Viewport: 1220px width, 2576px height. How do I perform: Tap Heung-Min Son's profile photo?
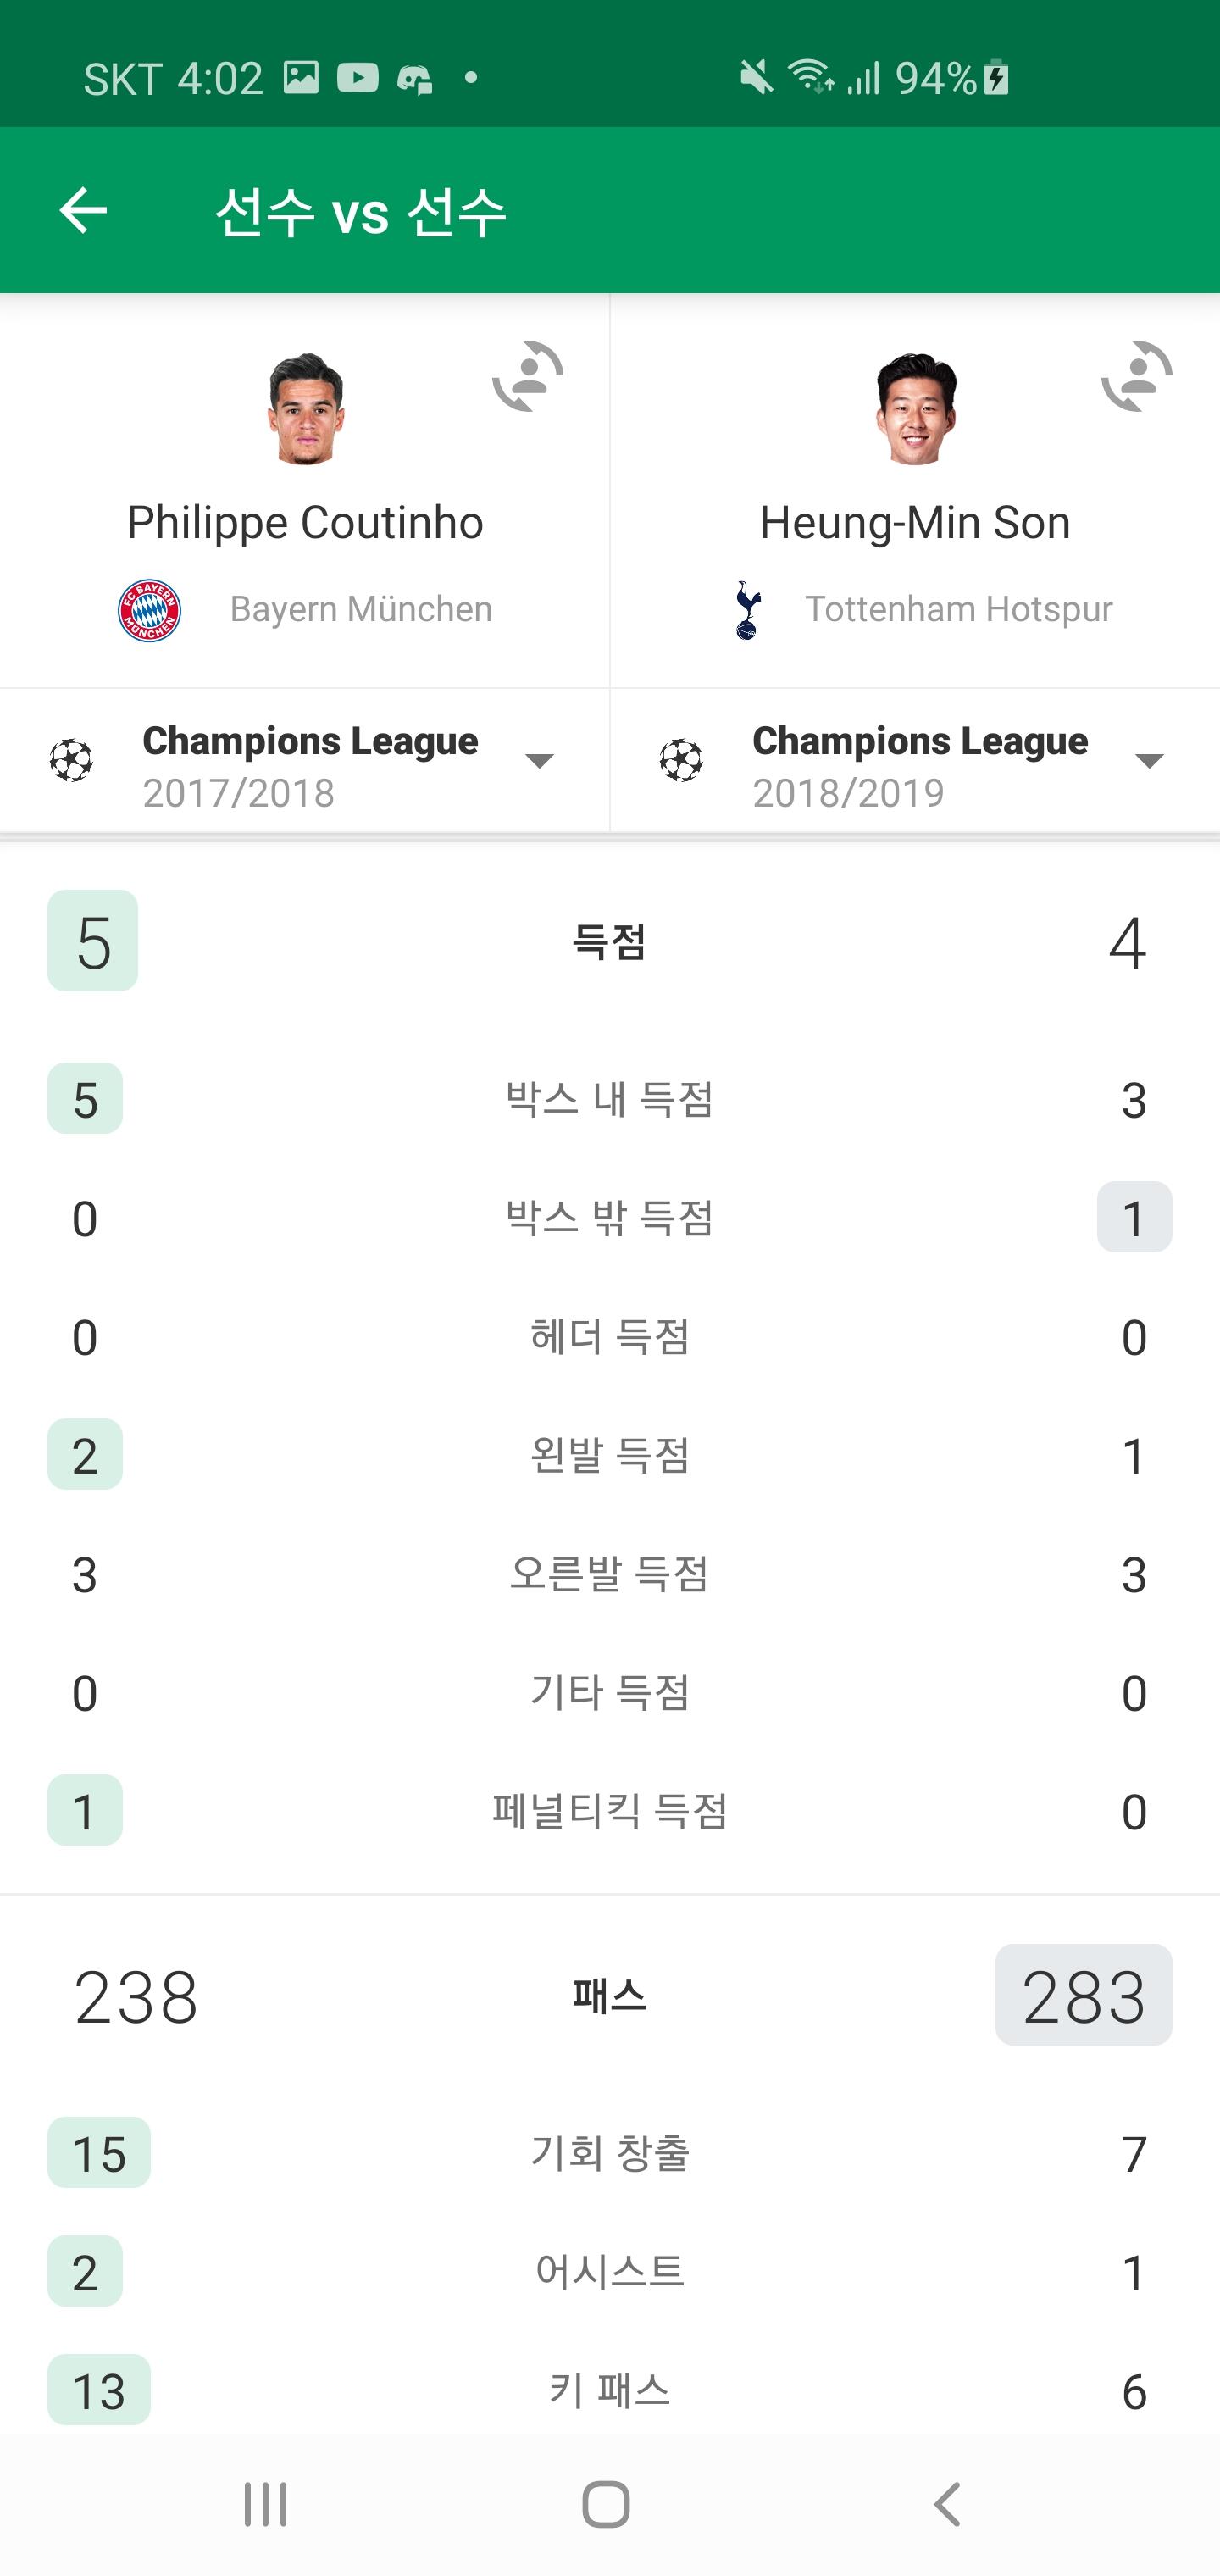tap(915, 408)
